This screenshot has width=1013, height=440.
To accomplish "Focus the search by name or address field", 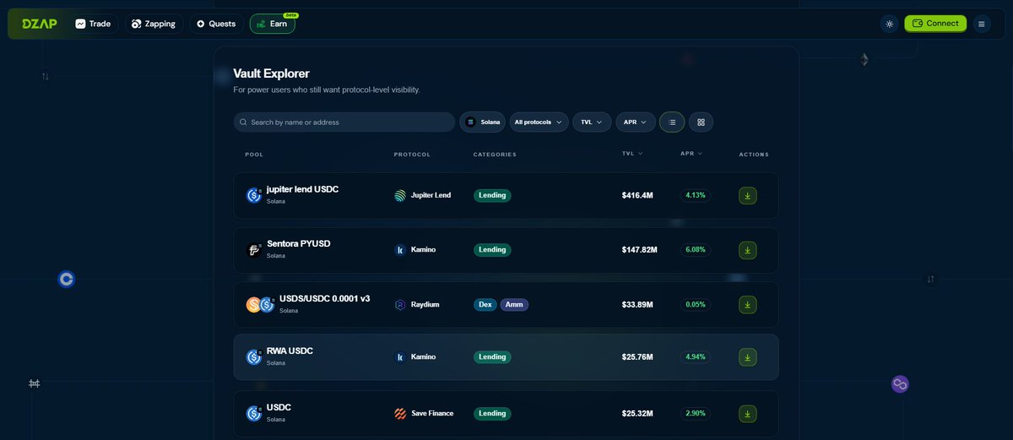I will pyautogui.click(x=344, y=122).
